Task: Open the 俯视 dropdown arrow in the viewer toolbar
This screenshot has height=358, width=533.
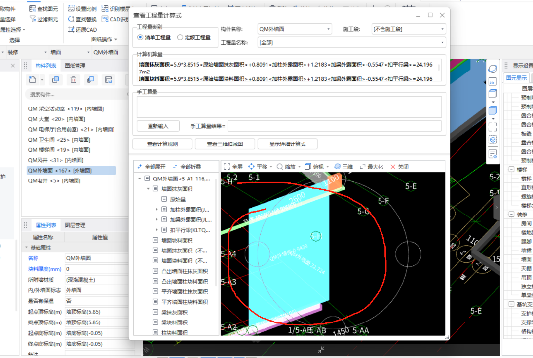Action: (327, 167)
